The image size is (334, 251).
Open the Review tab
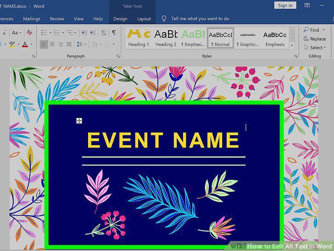57,19
